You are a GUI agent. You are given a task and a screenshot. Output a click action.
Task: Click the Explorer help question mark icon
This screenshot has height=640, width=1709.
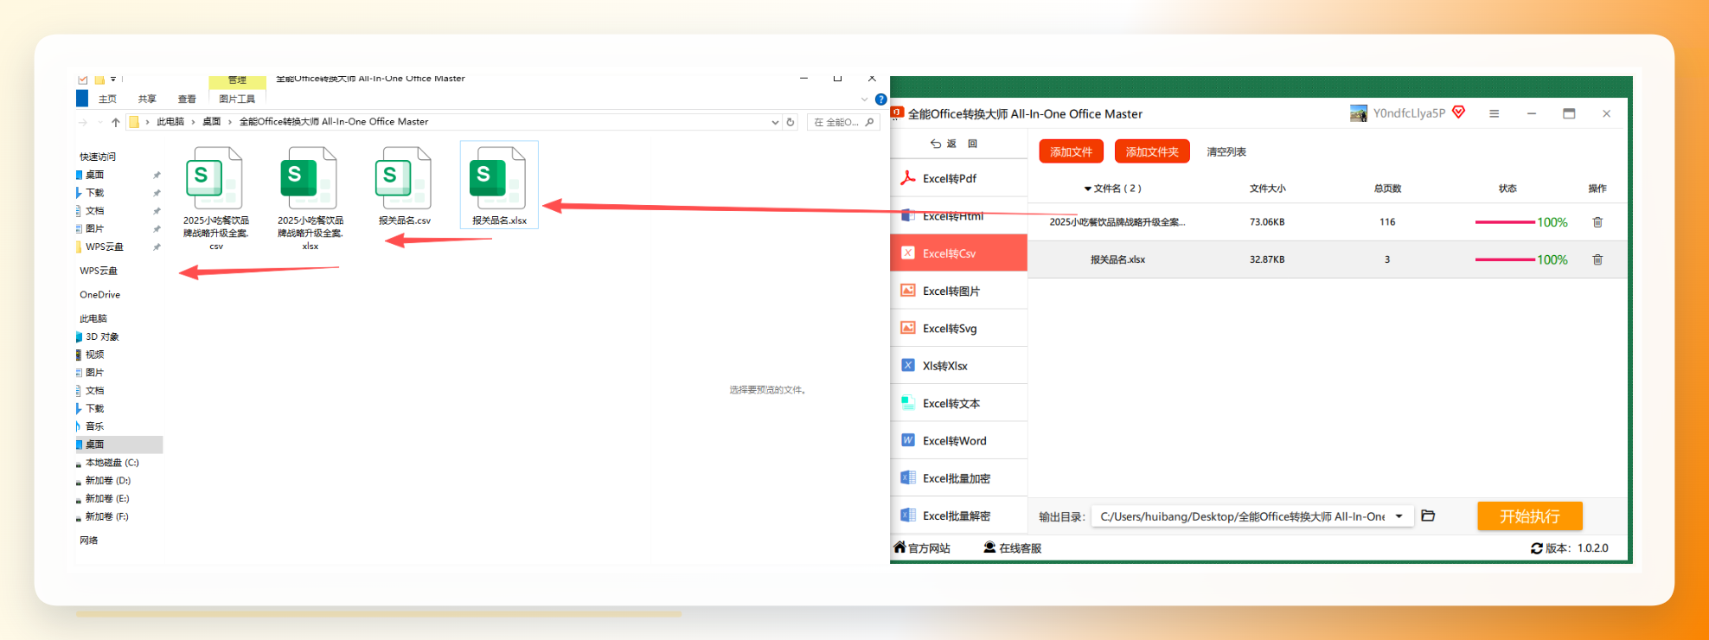(x=880, y=99)
